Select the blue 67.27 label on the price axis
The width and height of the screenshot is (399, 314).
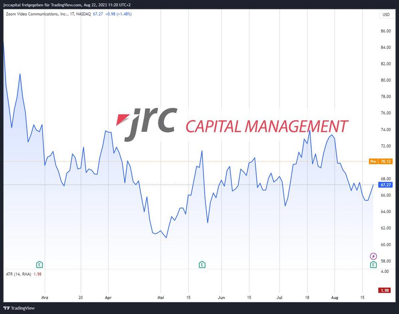[x=386, y=185]
